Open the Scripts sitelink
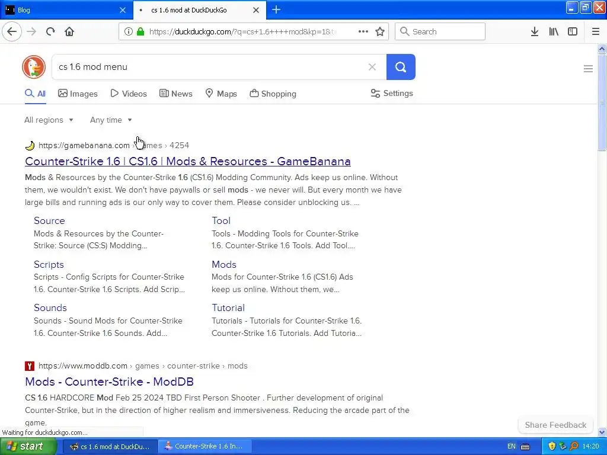607x455 pixels. tap(49, 264)
